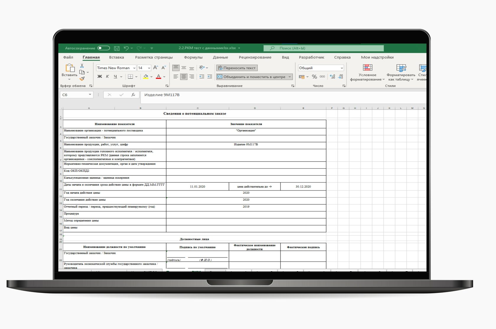This screenshot has height=329, width=496.
Task: Open the font size 14 dropdown
Action: [x=149, y=68]
